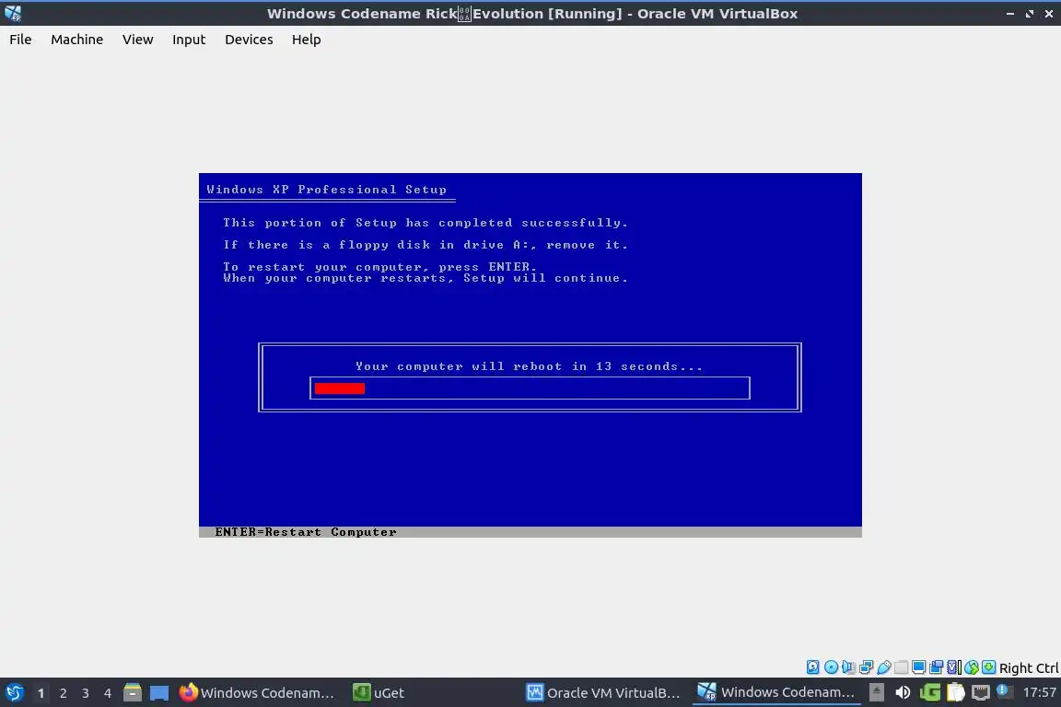Click the display indicator monitor icon

point(918,667)
